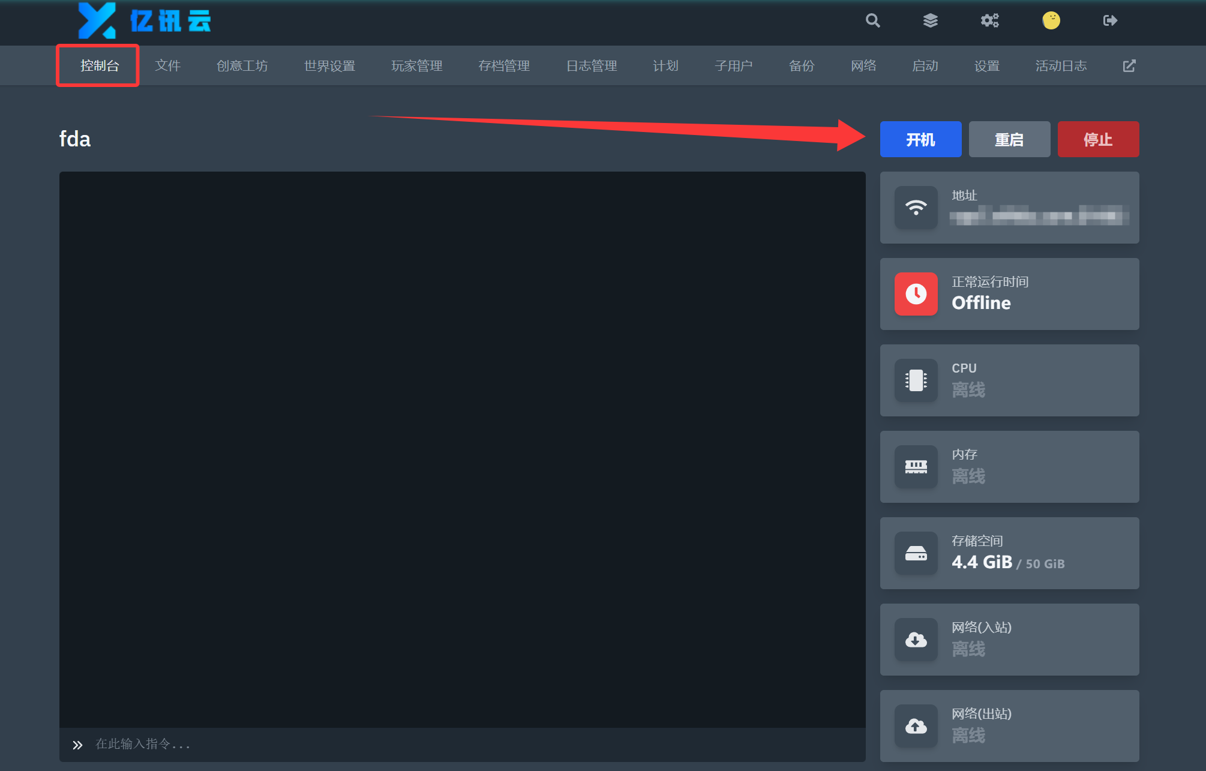Click the CPU chip icon
The height and width of the screenshot is (771, 1206).
916,380
